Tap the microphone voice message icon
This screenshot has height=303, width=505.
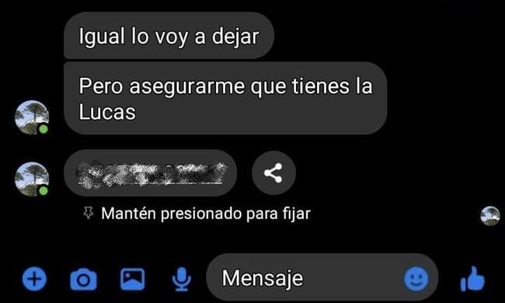coord(181,279)
